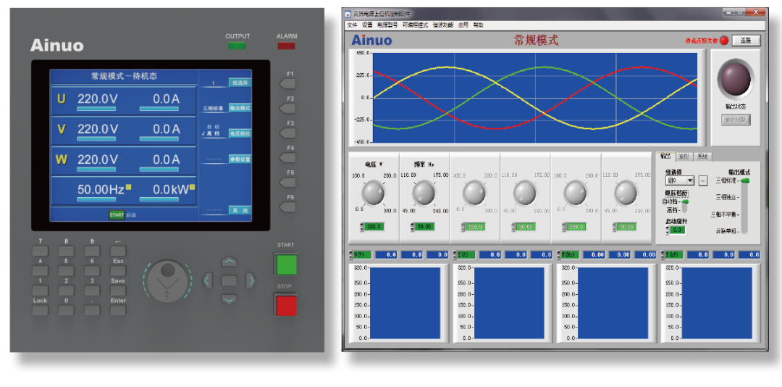Image resolution: width=782 pixels, height=387 pixels.
Task: Click the green START key on the panel
Action: 286,265
